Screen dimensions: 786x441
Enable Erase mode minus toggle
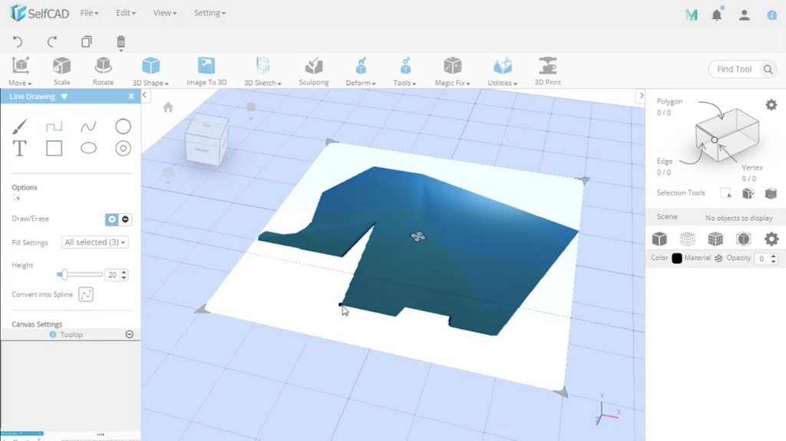point(125,219)
